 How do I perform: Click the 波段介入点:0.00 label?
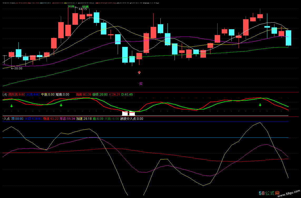coord(132,119)
